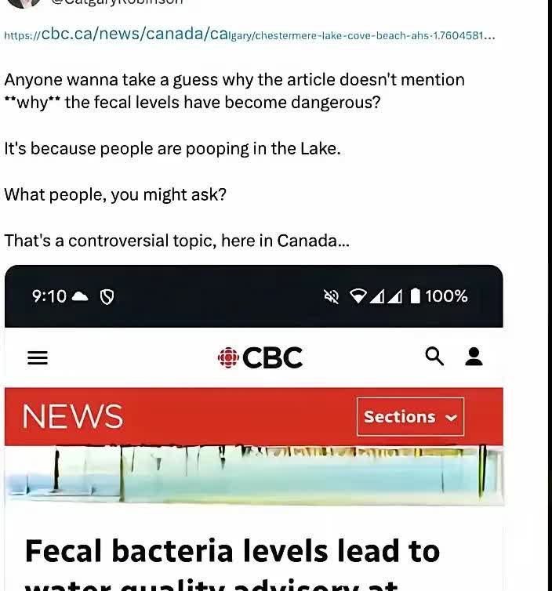The height and width of the screenshot is (591, 552).
Task: Click the 9:10 clock in status bar
Action: click(x=49, y=296)
